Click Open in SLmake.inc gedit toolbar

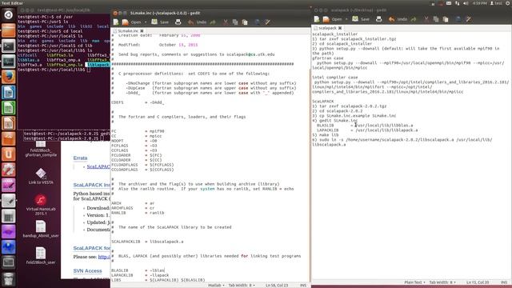tap(132, 22)
